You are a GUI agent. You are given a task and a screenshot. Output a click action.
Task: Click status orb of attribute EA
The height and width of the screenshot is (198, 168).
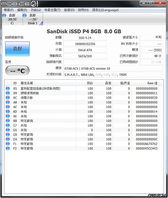pos(8,139)
